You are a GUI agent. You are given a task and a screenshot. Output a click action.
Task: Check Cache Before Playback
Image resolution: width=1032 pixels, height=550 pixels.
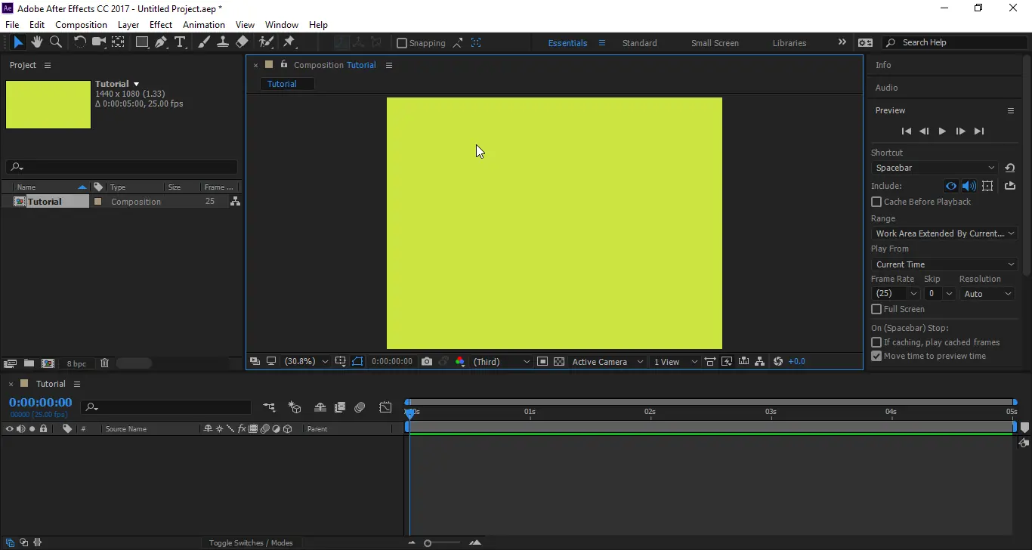tap(876, 202)
